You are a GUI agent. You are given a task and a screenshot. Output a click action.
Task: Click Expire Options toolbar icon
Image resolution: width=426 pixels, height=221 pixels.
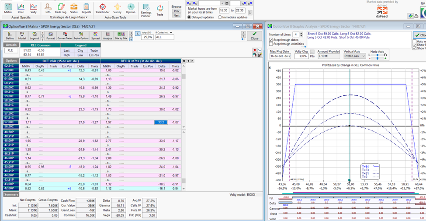coord(80,35)
